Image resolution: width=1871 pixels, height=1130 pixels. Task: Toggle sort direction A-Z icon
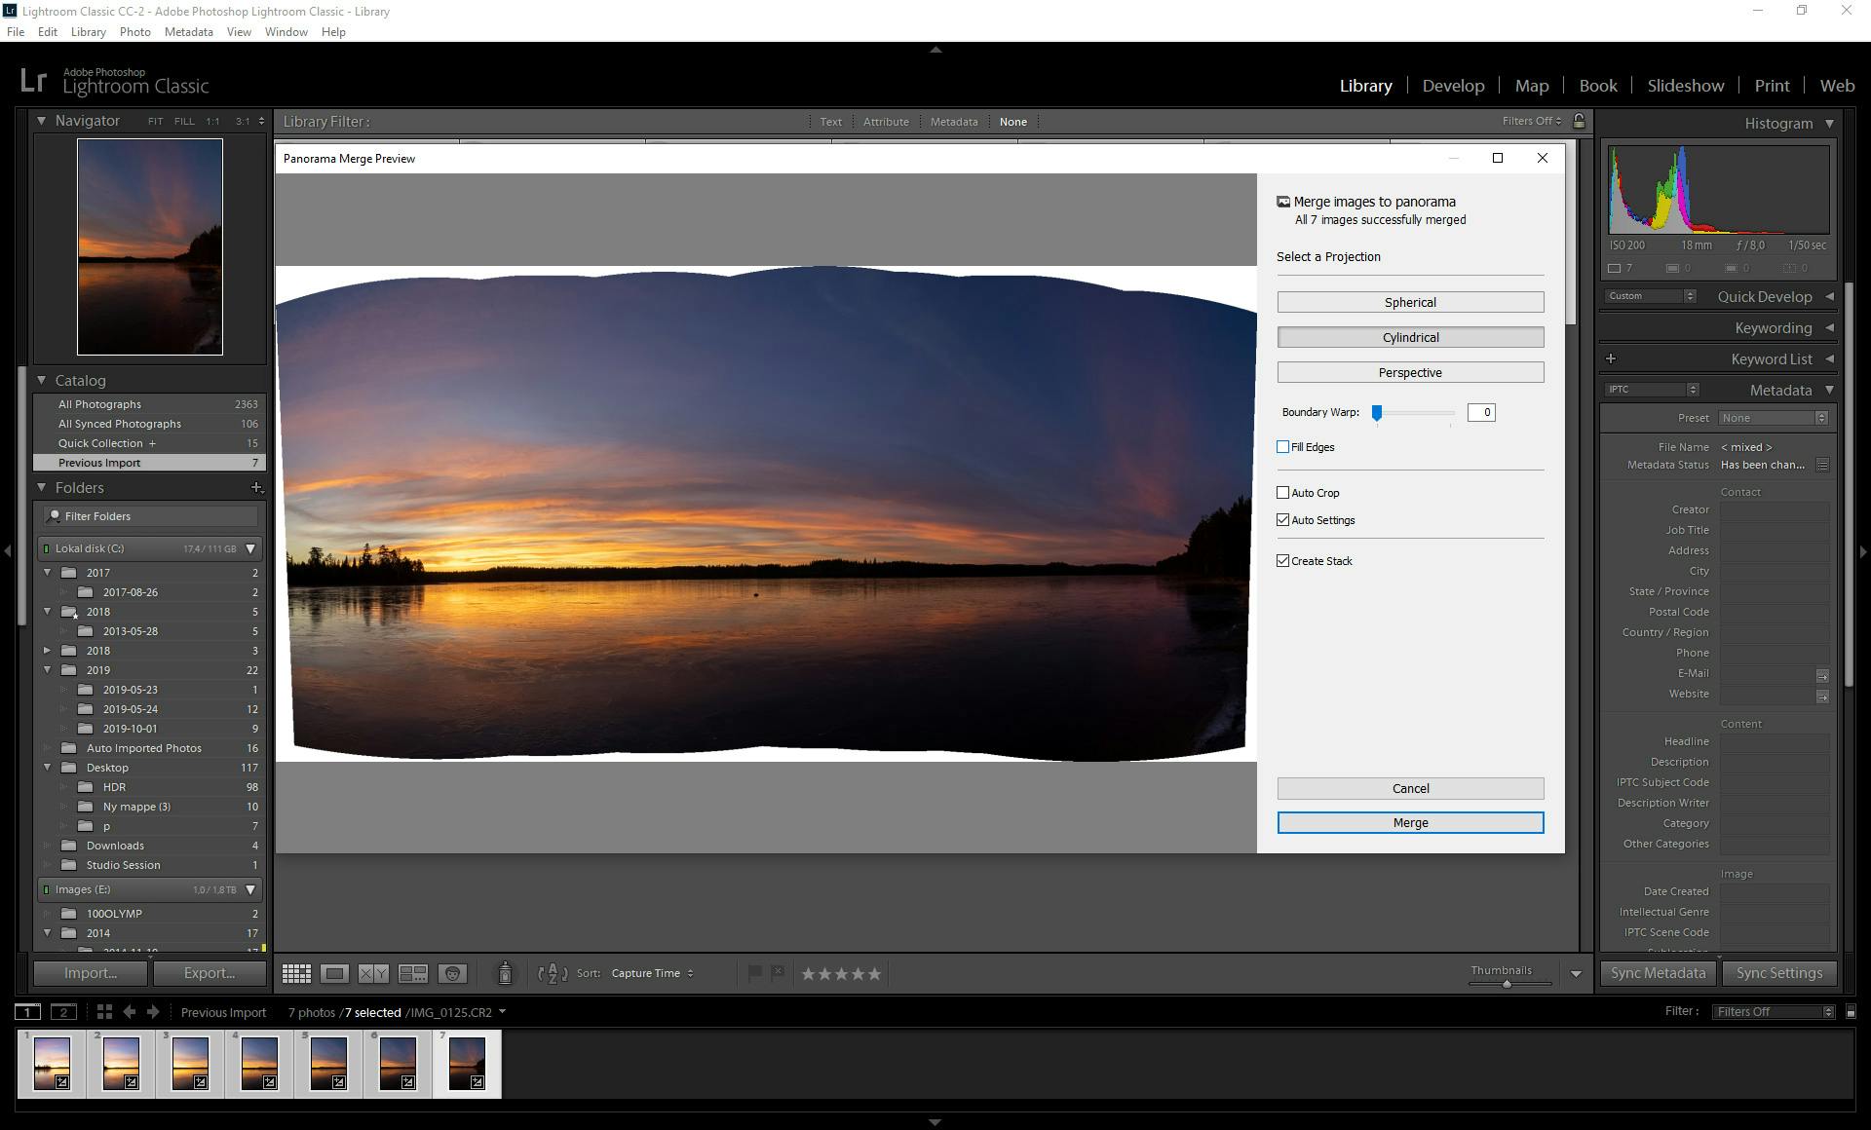tap(553, 973)
